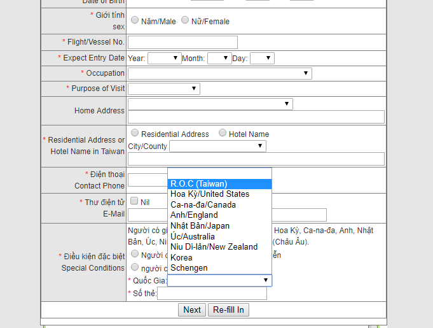Viewport: 433px width, 328px height.
Task: Select the Nữ/Female radio button
Action: click(185, 20)
